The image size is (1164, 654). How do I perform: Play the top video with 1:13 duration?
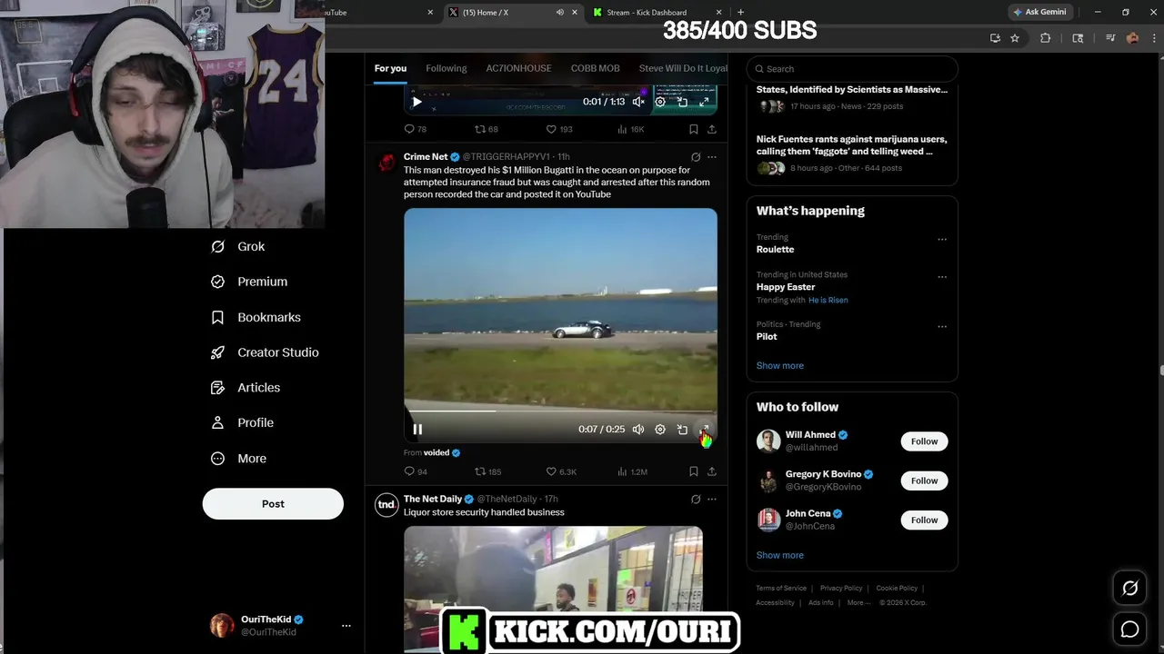pos(417,102)
